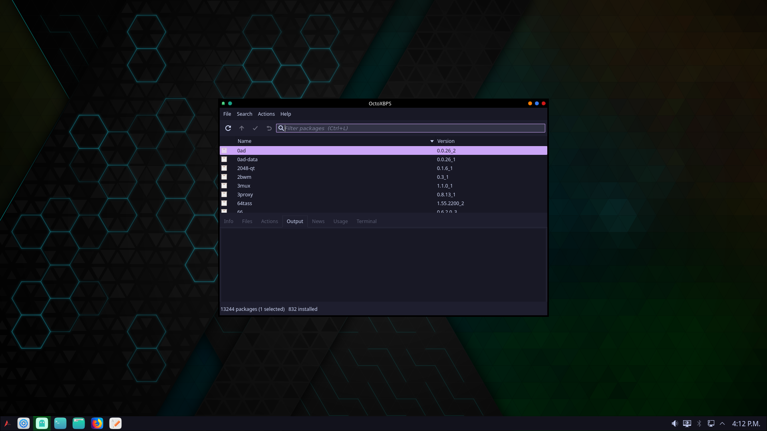Screen dimensions: 767x431
Task: Expand hidden system tray icons arrow
Action: point(722,423)
